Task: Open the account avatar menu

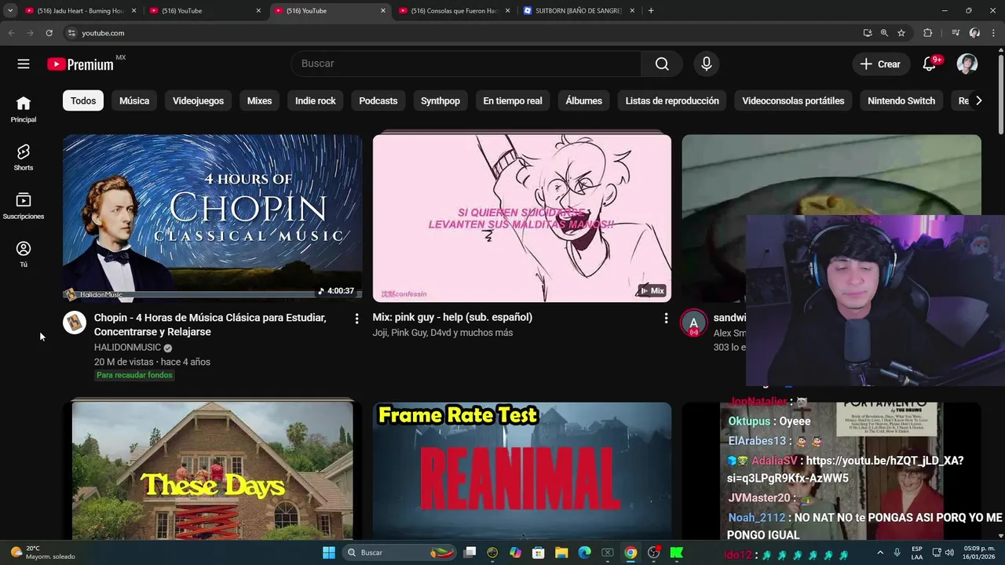Action: 967,64
